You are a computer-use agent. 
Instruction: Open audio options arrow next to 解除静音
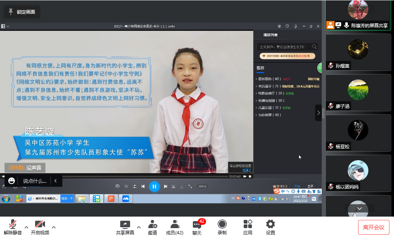coord(26,227)
